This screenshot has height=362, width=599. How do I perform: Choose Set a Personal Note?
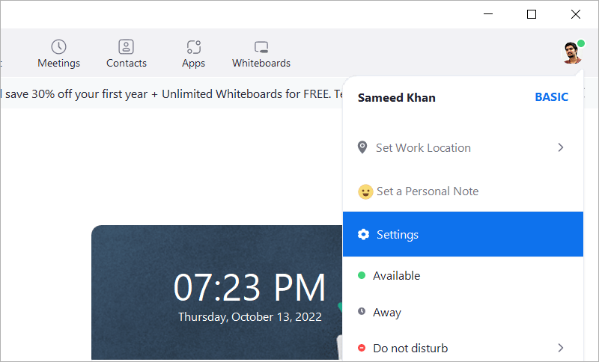pyautogui.click(x=463, y=191)
